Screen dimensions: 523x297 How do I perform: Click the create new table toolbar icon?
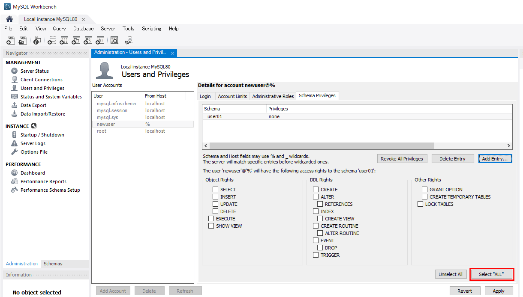tap(64, 40)
